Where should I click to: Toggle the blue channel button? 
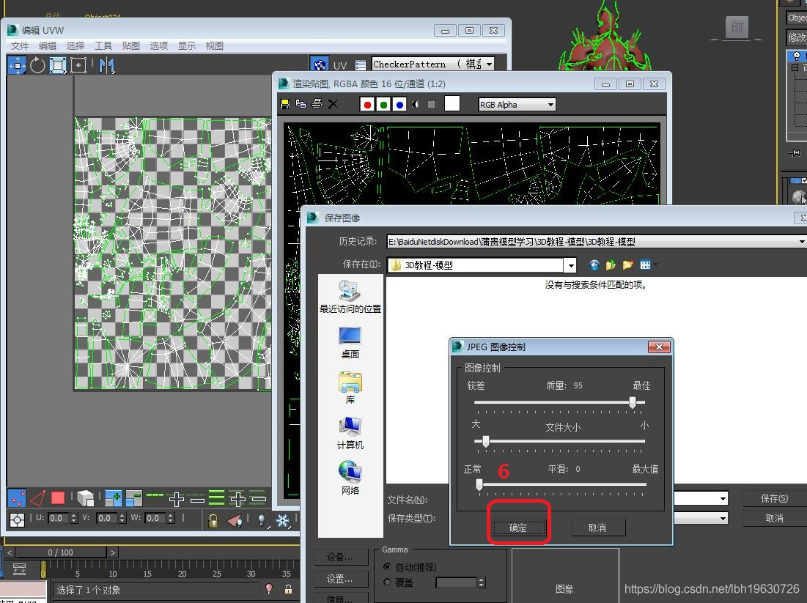(x=399, y=105)
